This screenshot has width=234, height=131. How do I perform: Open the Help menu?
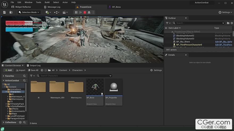coord(73,2)
